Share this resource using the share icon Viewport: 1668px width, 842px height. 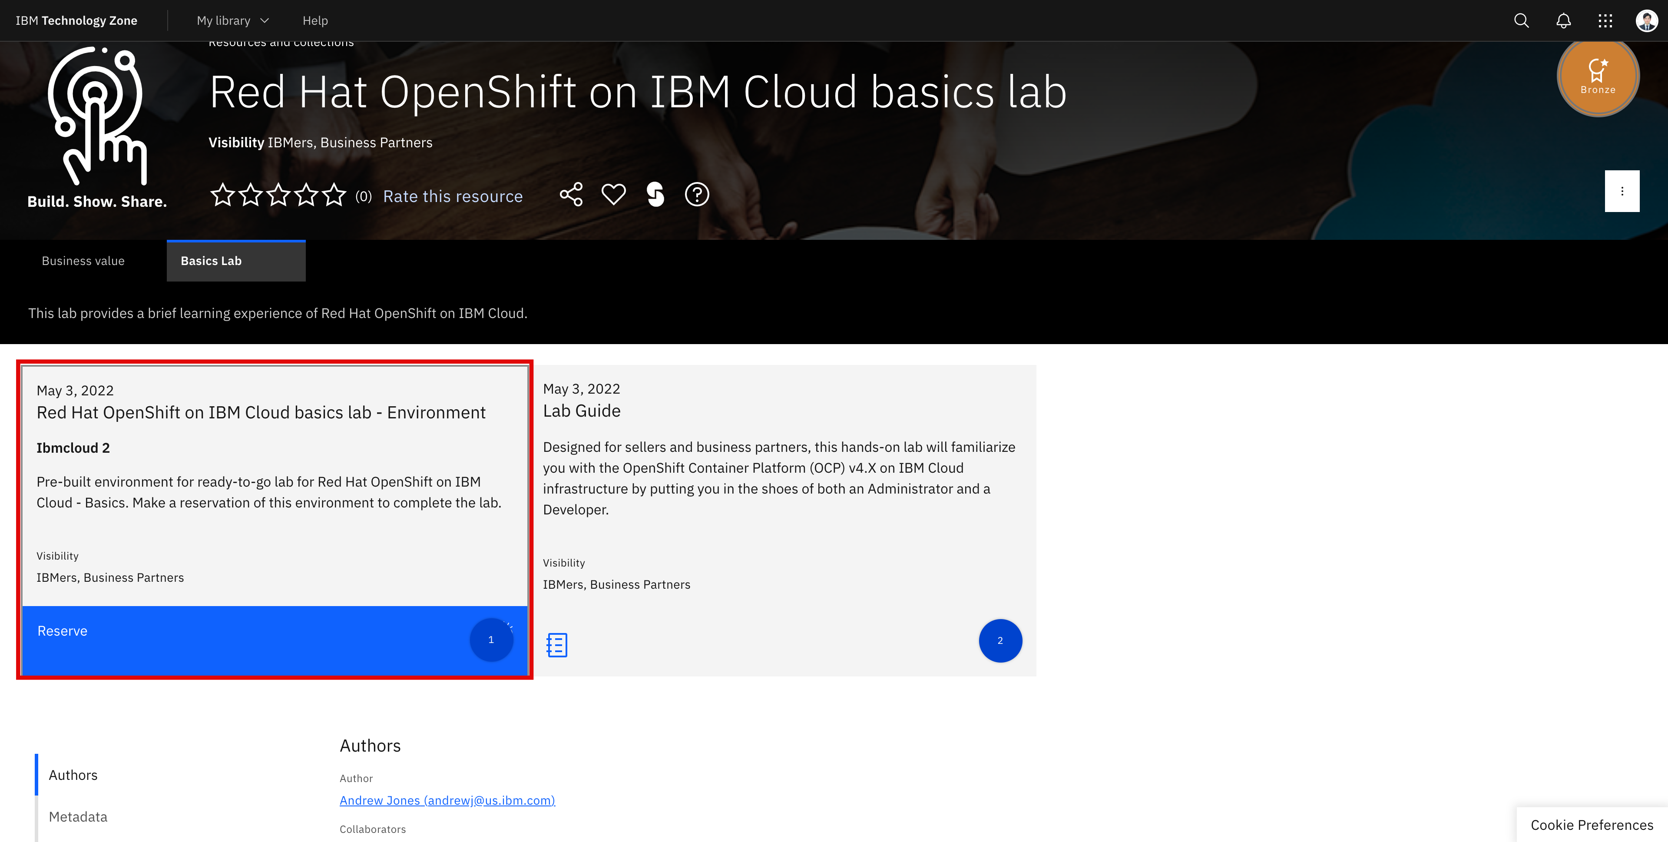[x=571, y=194]
